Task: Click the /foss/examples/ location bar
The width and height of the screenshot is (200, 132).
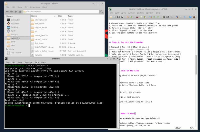Action: pos(61,12)
